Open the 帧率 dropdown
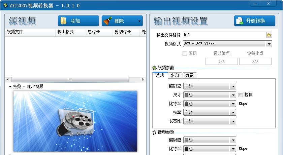The image size is (283, 155). (210, 113)
